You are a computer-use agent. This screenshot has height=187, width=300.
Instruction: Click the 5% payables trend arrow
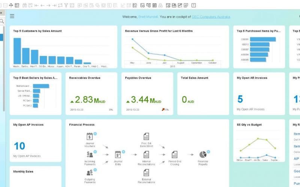163,109
